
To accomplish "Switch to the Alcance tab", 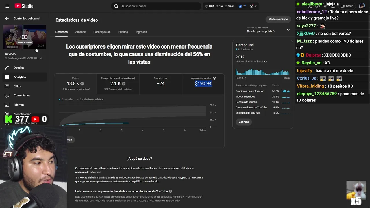I will (80, 32).
